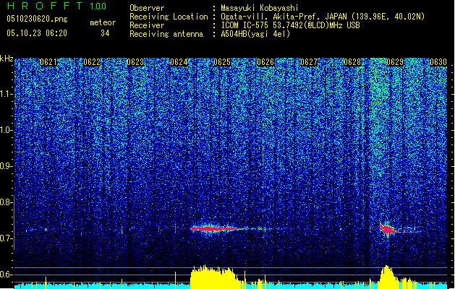Click the 0623 time marker
The image size is (455, 289).
coord(135,62)
